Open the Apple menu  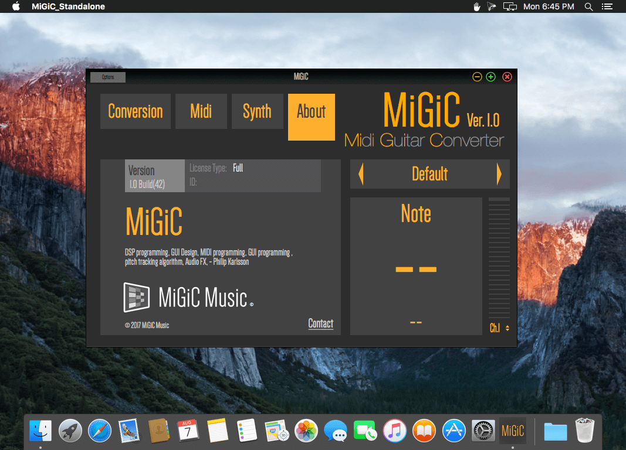(x=16, y=6)
